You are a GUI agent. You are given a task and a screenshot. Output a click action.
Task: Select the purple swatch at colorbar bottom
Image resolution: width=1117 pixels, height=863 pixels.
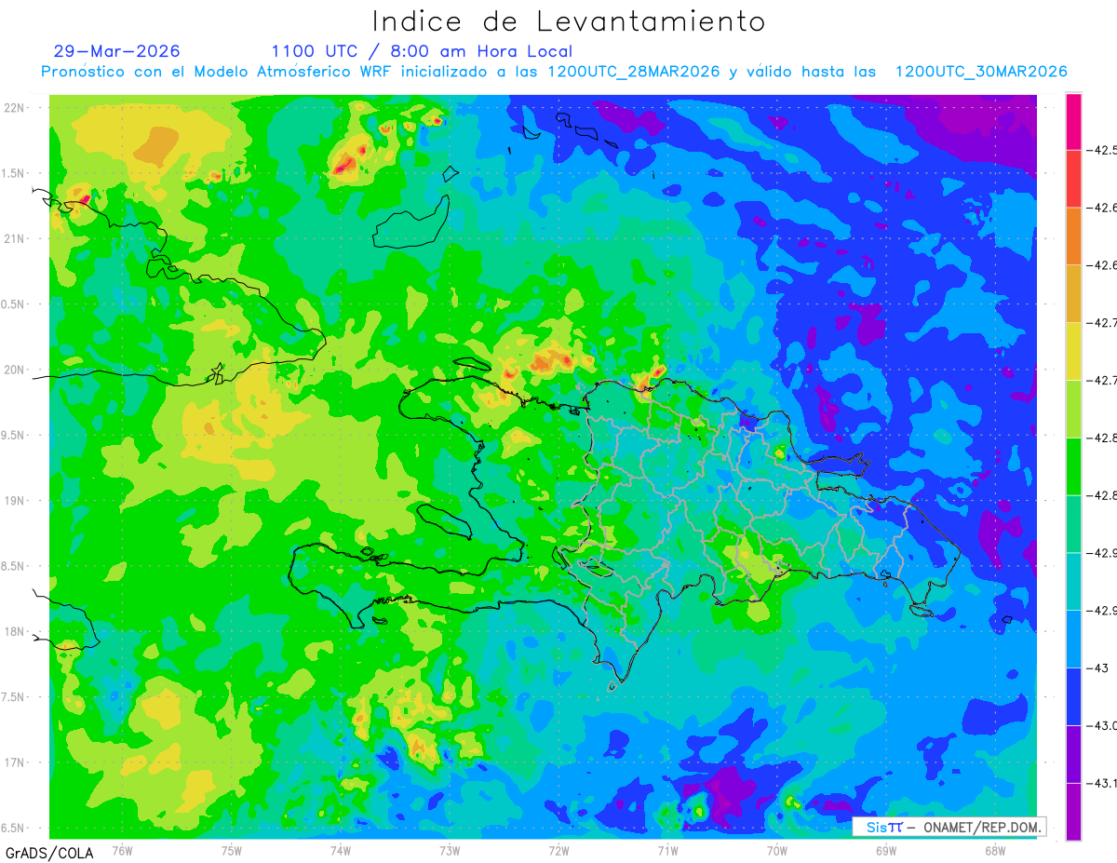pyautogui.click(x=1073, y=812)
